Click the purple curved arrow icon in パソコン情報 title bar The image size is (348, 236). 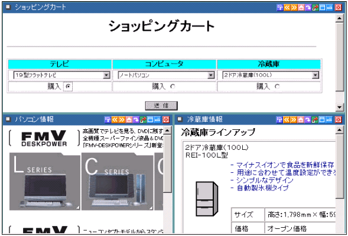(136, 120)
